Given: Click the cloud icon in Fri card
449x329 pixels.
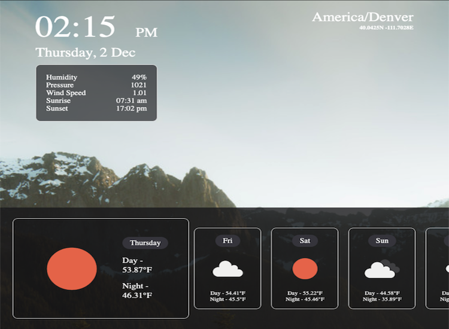Looking at the screenshot, I should coord(227,269).
